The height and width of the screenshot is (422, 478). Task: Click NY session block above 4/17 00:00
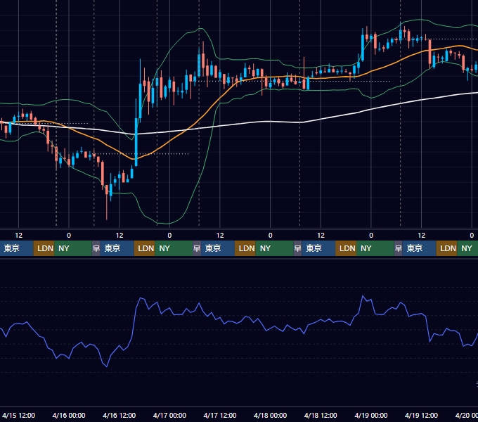pos(174,248)
